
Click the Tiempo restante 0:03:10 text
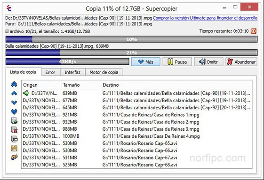(x=224, y=31)
